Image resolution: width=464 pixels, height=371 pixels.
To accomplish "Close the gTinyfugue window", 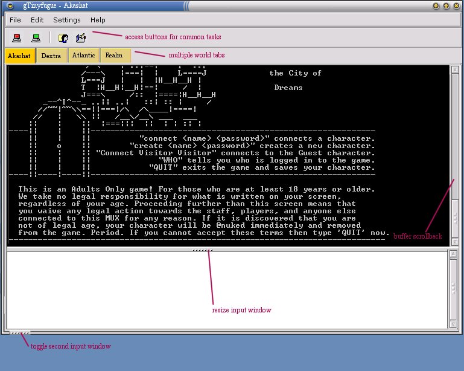I will click(457, 5).
